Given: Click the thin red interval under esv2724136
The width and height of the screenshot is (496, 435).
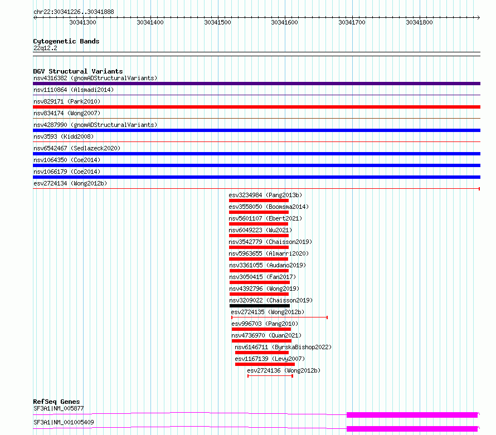Looking at the screenshot, I should (270, 376).
